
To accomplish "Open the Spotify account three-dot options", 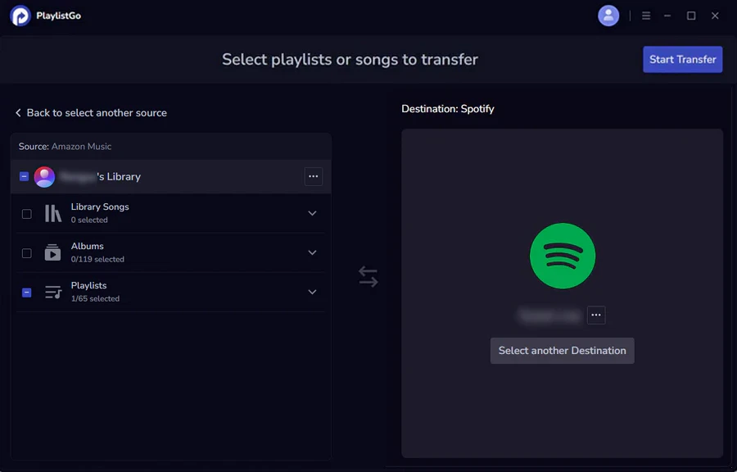I will point(596,315).
